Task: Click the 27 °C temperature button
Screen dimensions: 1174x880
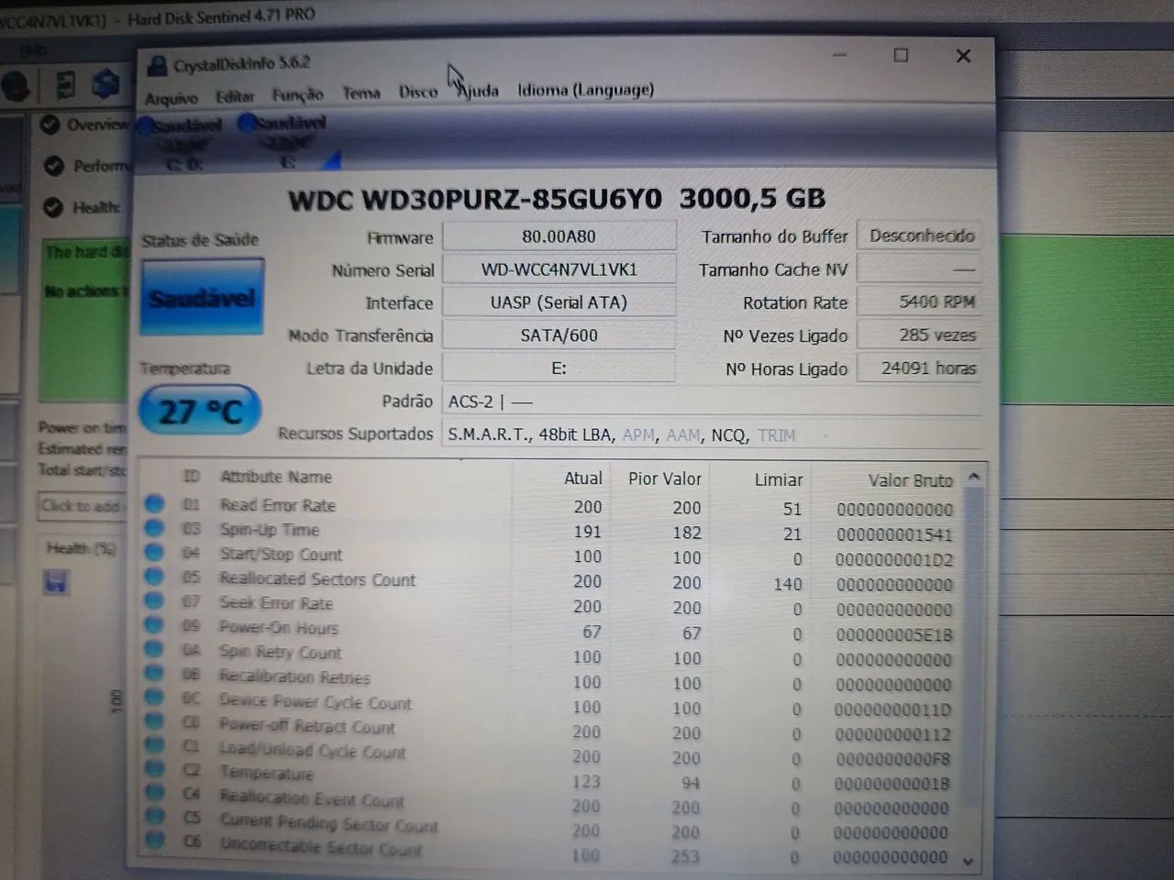Action: pyautogui.click(x=200, y=411)
